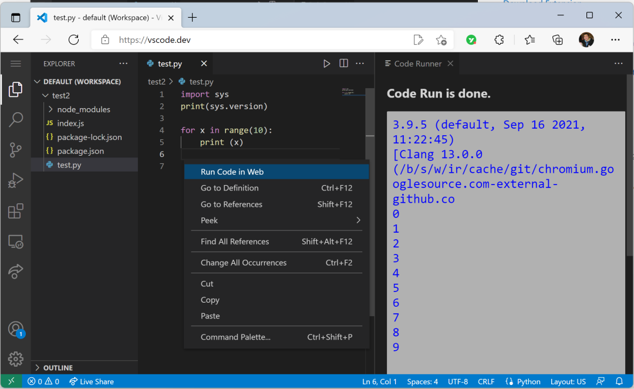Choose Cut from context menu

[x=276, y=283]
